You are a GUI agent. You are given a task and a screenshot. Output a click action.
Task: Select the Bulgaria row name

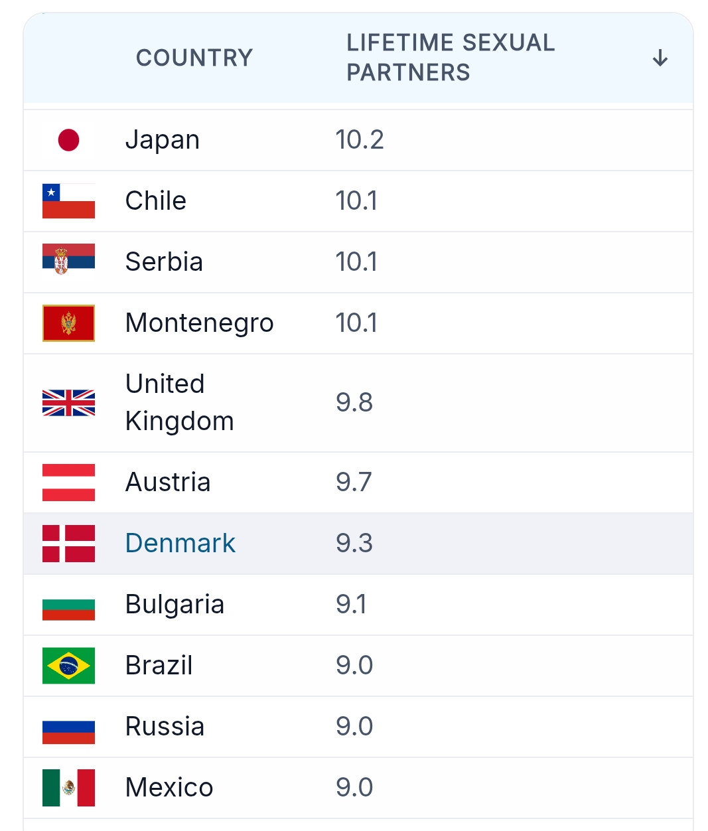tap(175, 605)
